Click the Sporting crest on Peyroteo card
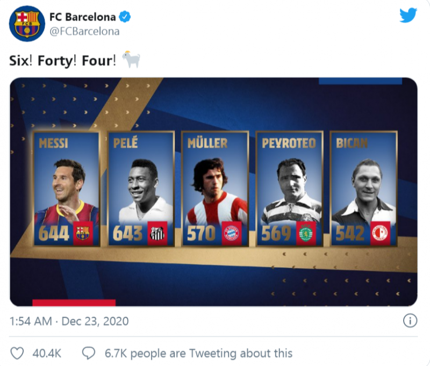Screen dimensions: 430x366 coord(305,233)
